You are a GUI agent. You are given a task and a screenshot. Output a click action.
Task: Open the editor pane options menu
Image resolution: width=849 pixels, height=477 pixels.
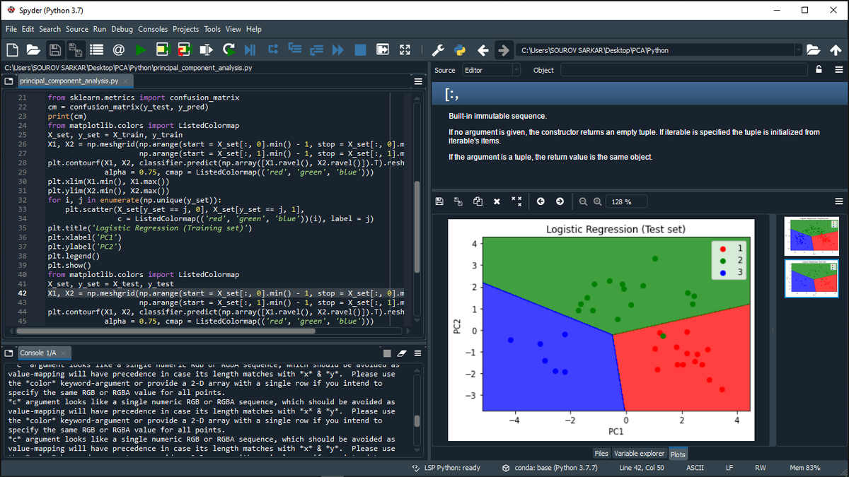417,81
